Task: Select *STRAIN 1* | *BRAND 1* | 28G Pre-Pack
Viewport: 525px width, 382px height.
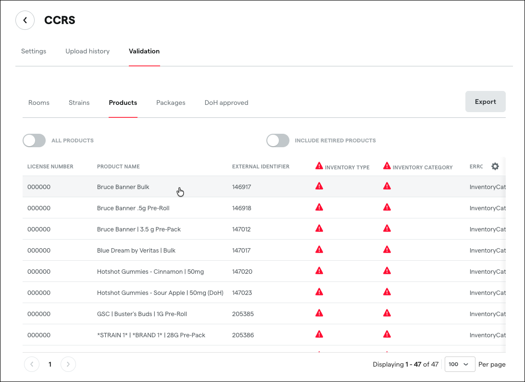Action: point(151,335)
